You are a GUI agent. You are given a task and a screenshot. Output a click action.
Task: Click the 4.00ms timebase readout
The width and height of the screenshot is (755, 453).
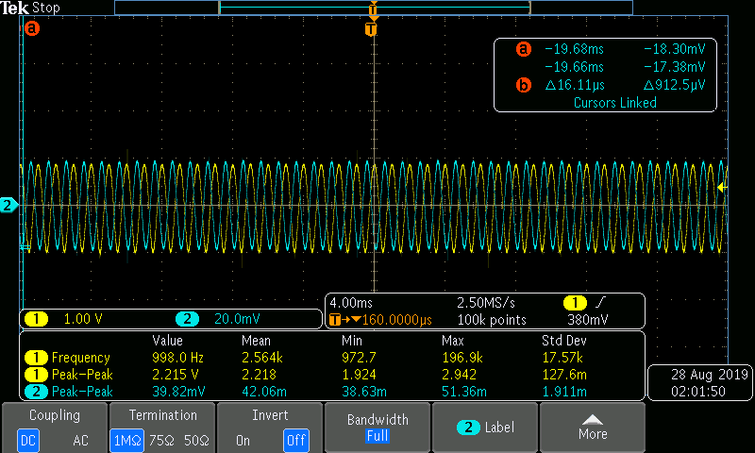point(351,303)
